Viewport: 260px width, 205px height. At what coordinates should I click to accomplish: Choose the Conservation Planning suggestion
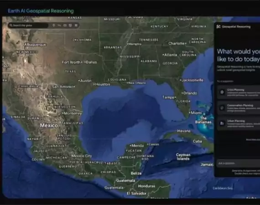click(x=239, y=108)
